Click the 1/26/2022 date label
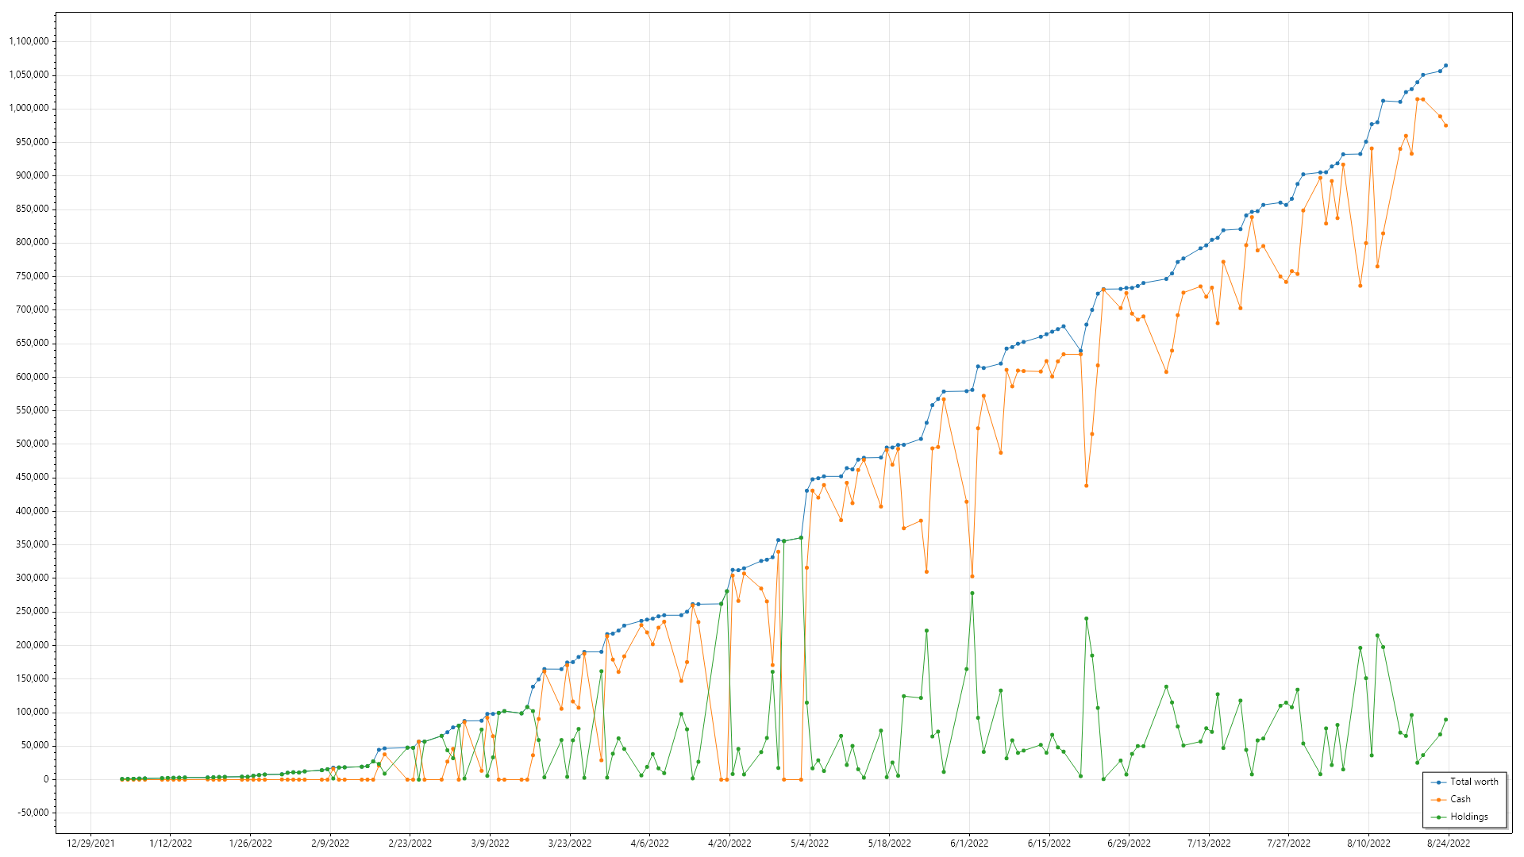 [250, 844]
